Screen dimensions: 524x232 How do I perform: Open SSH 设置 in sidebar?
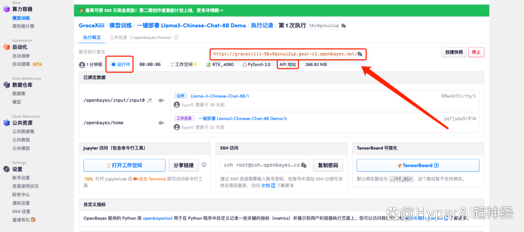pos(21,211)
